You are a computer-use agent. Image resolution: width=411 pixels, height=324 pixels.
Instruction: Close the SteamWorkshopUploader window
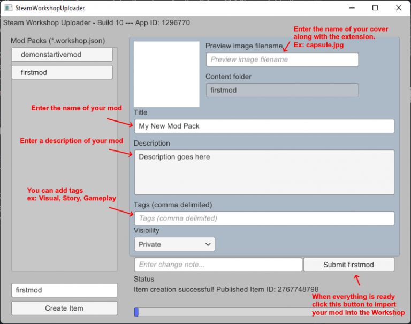pyautogui.click(x=399, y=8)
